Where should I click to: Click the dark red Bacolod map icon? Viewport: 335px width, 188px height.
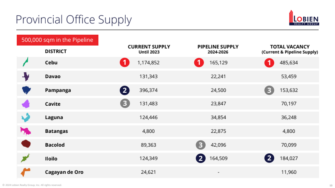26,145
